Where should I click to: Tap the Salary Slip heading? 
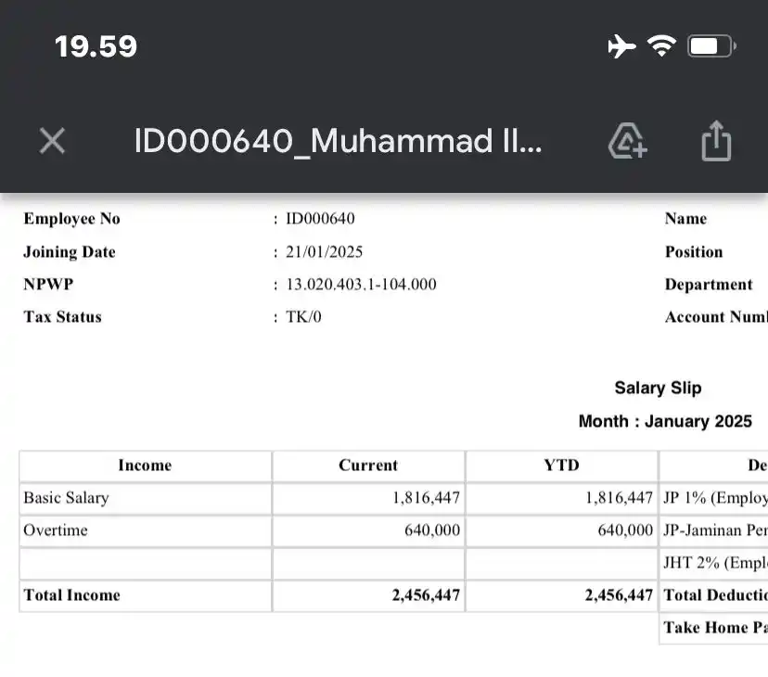(x=658, y=388)
